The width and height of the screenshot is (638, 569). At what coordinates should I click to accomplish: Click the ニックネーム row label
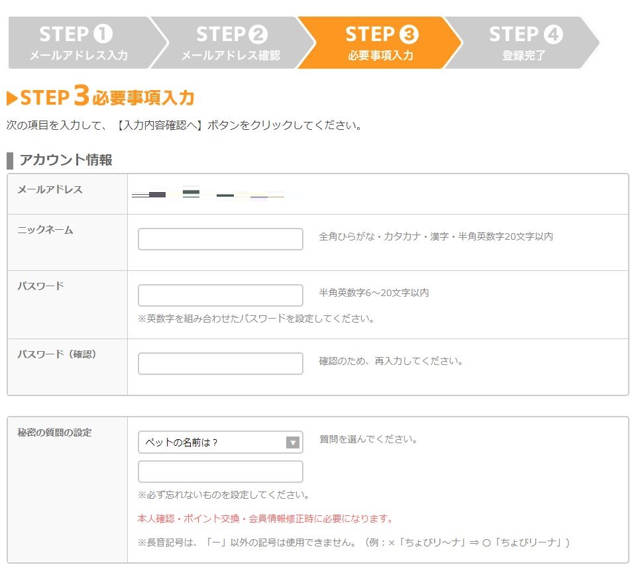coord(45,231)
